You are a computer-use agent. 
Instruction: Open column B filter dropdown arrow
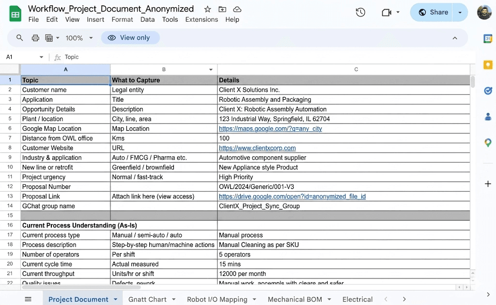pos(210,70)
